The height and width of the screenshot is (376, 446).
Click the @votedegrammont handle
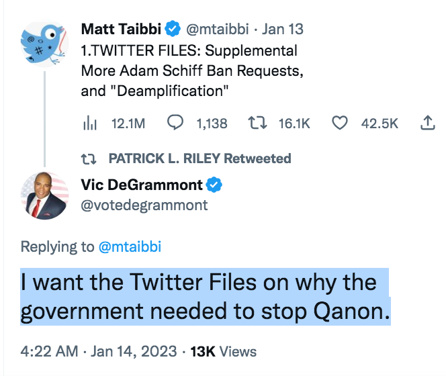click(x=144, y=205)
